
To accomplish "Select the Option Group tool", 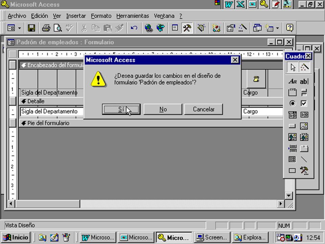I will tap(292, 92).
